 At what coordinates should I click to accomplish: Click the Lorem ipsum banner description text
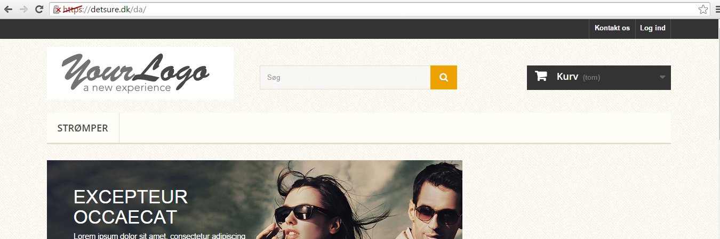tap(159, 235)
